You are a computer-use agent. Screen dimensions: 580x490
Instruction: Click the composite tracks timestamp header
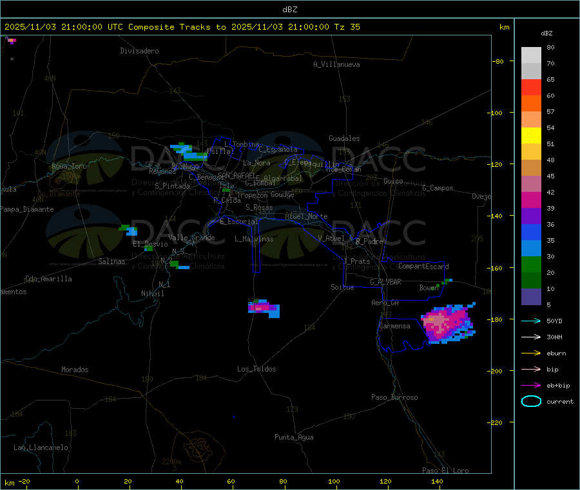coord(182,27)
